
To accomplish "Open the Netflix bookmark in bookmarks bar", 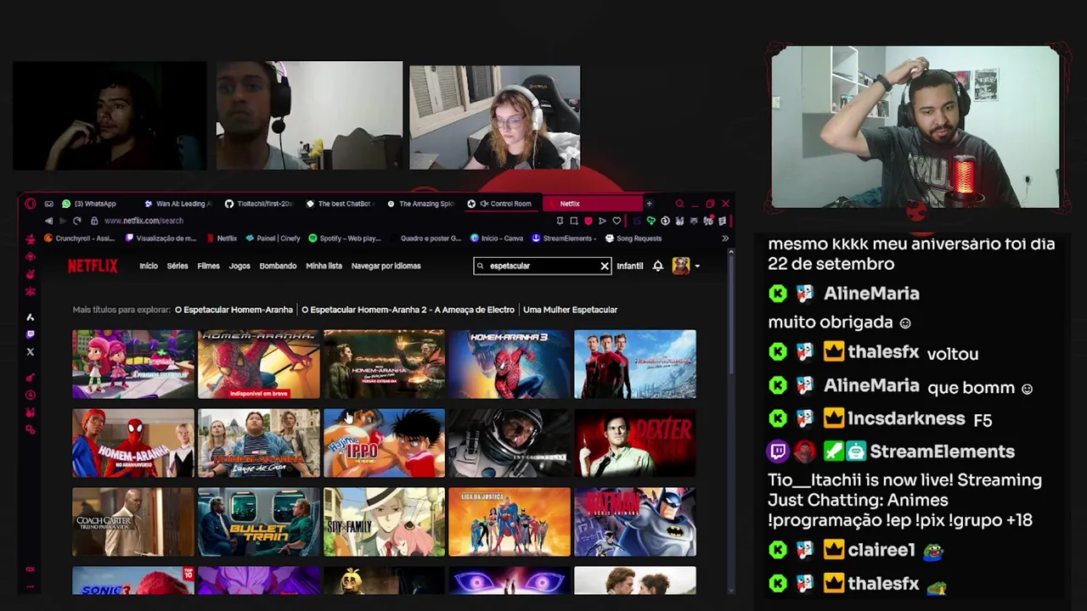I will point(221,238).
